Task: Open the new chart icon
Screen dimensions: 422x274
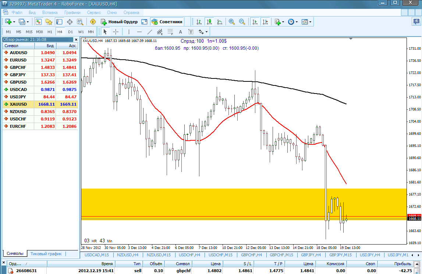Action: pyautogui.click(x=8, y=22)
